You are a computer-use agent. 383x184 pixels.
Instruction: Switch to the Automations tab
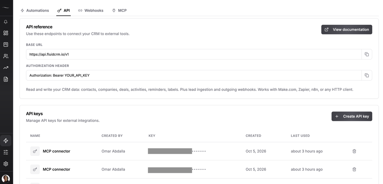[x=35, y=10]
